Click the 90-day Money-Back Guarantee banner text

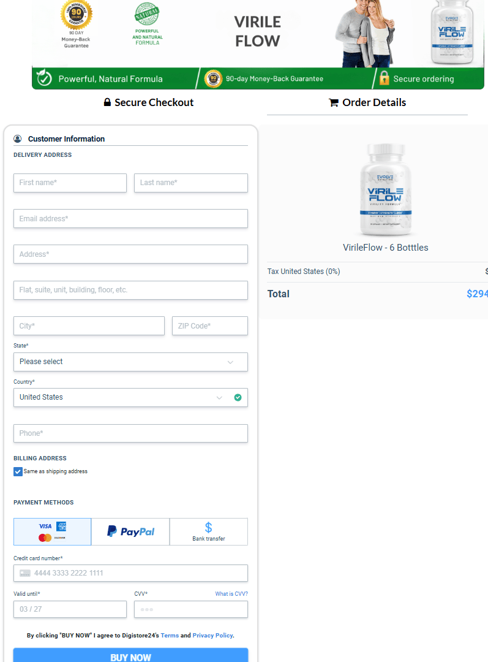click(x=274, y=78)
